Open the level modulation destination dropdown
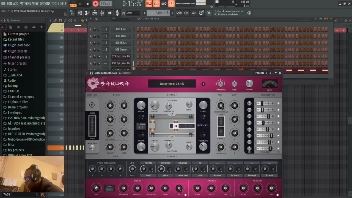This screenshot has width=352, height=198. [148, 175]
